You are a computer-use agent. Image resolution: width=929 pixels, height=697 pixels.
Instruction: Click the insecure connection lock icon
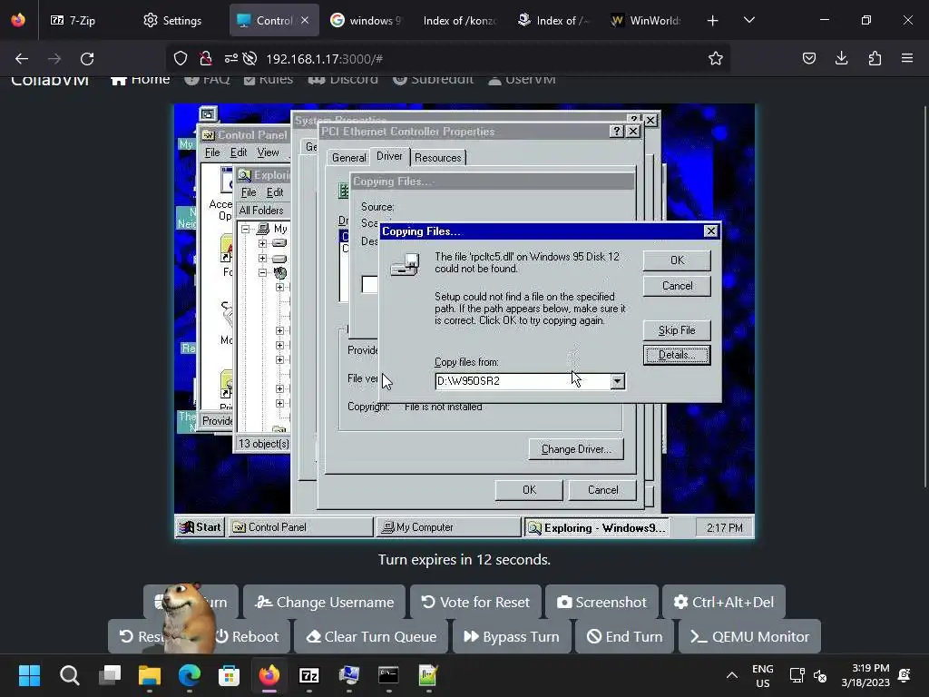click(206, 59)
